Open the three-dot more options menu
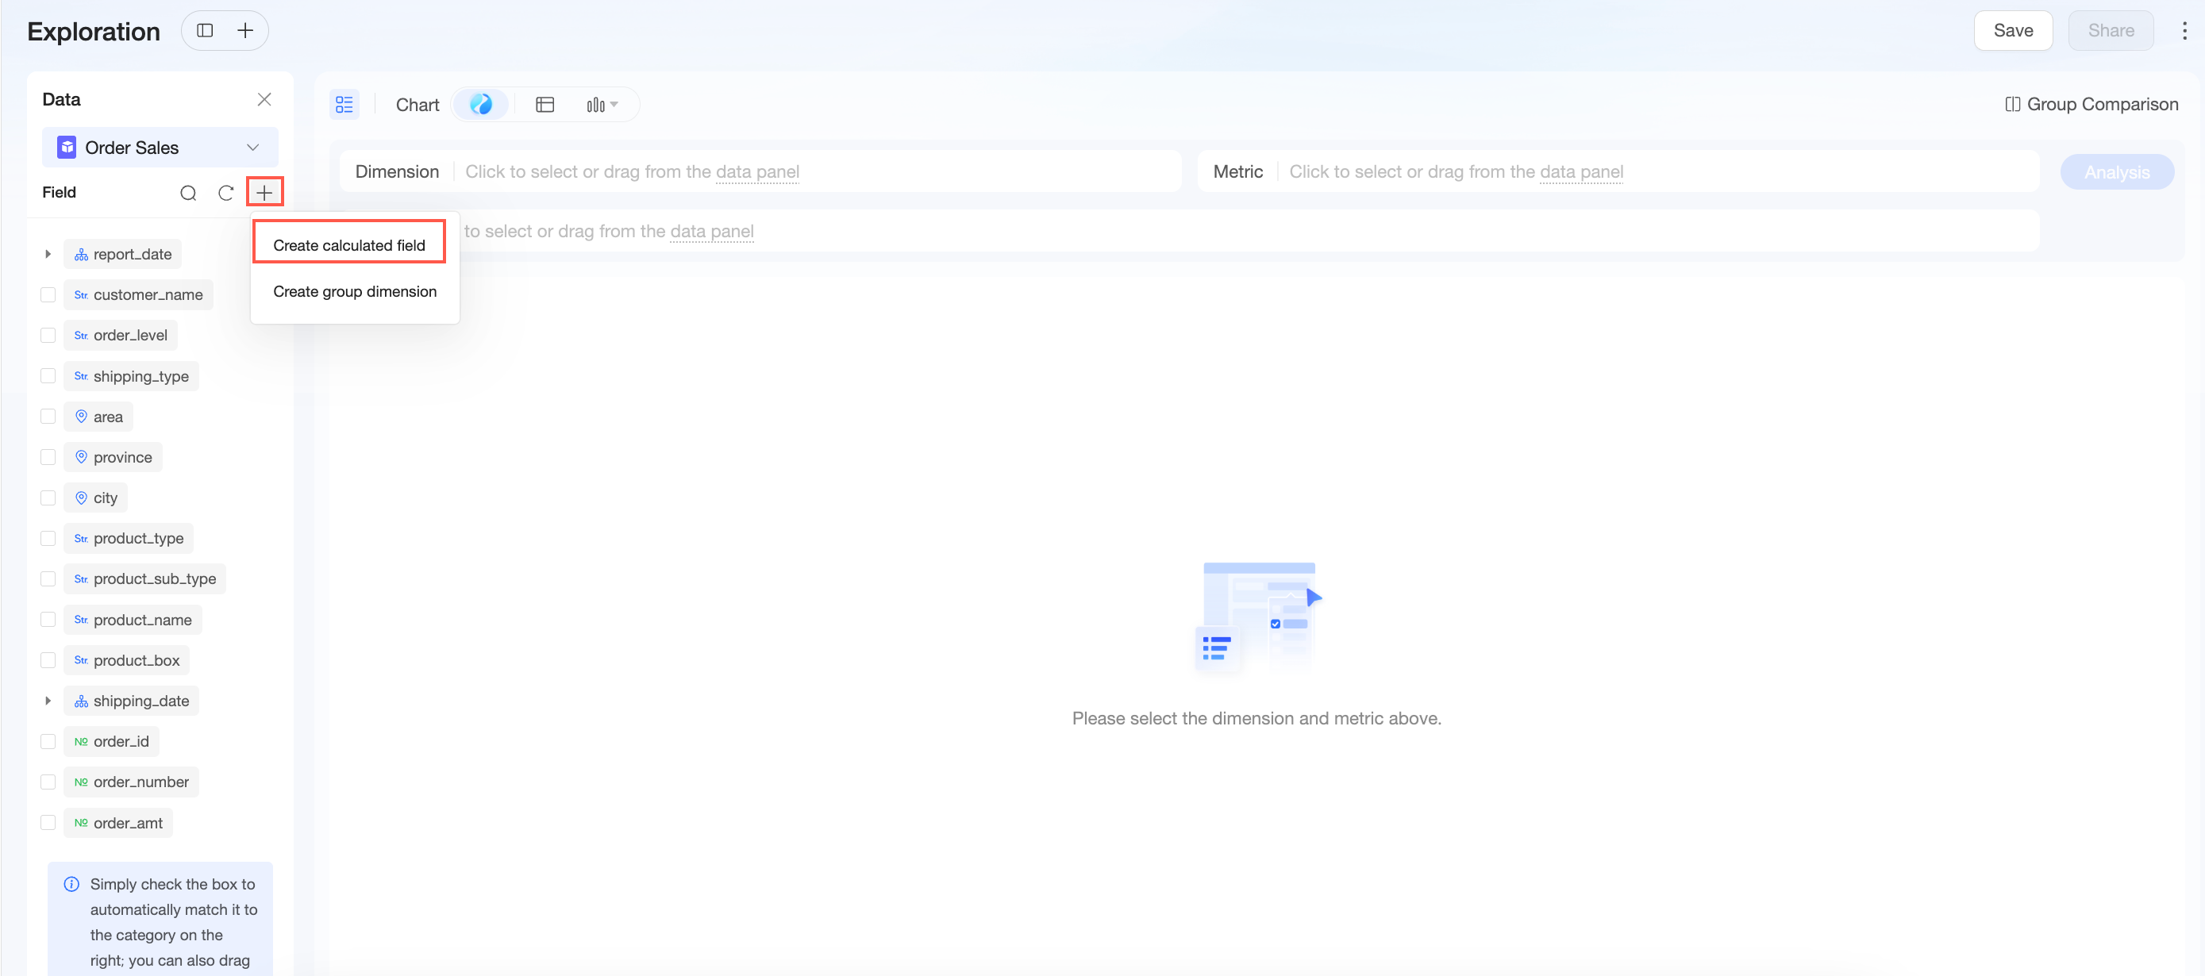 (2184, 31)
